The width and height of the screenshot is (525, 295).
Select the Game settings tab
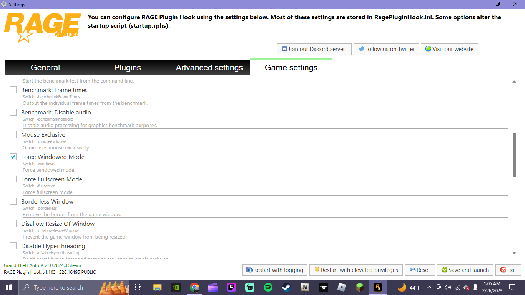291,68
